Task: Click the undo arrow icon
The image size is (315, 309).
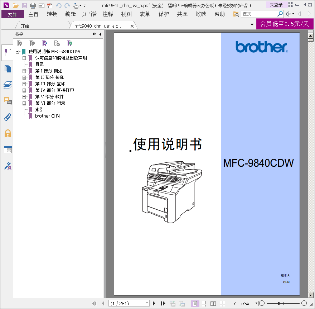Action: [58, 5]
